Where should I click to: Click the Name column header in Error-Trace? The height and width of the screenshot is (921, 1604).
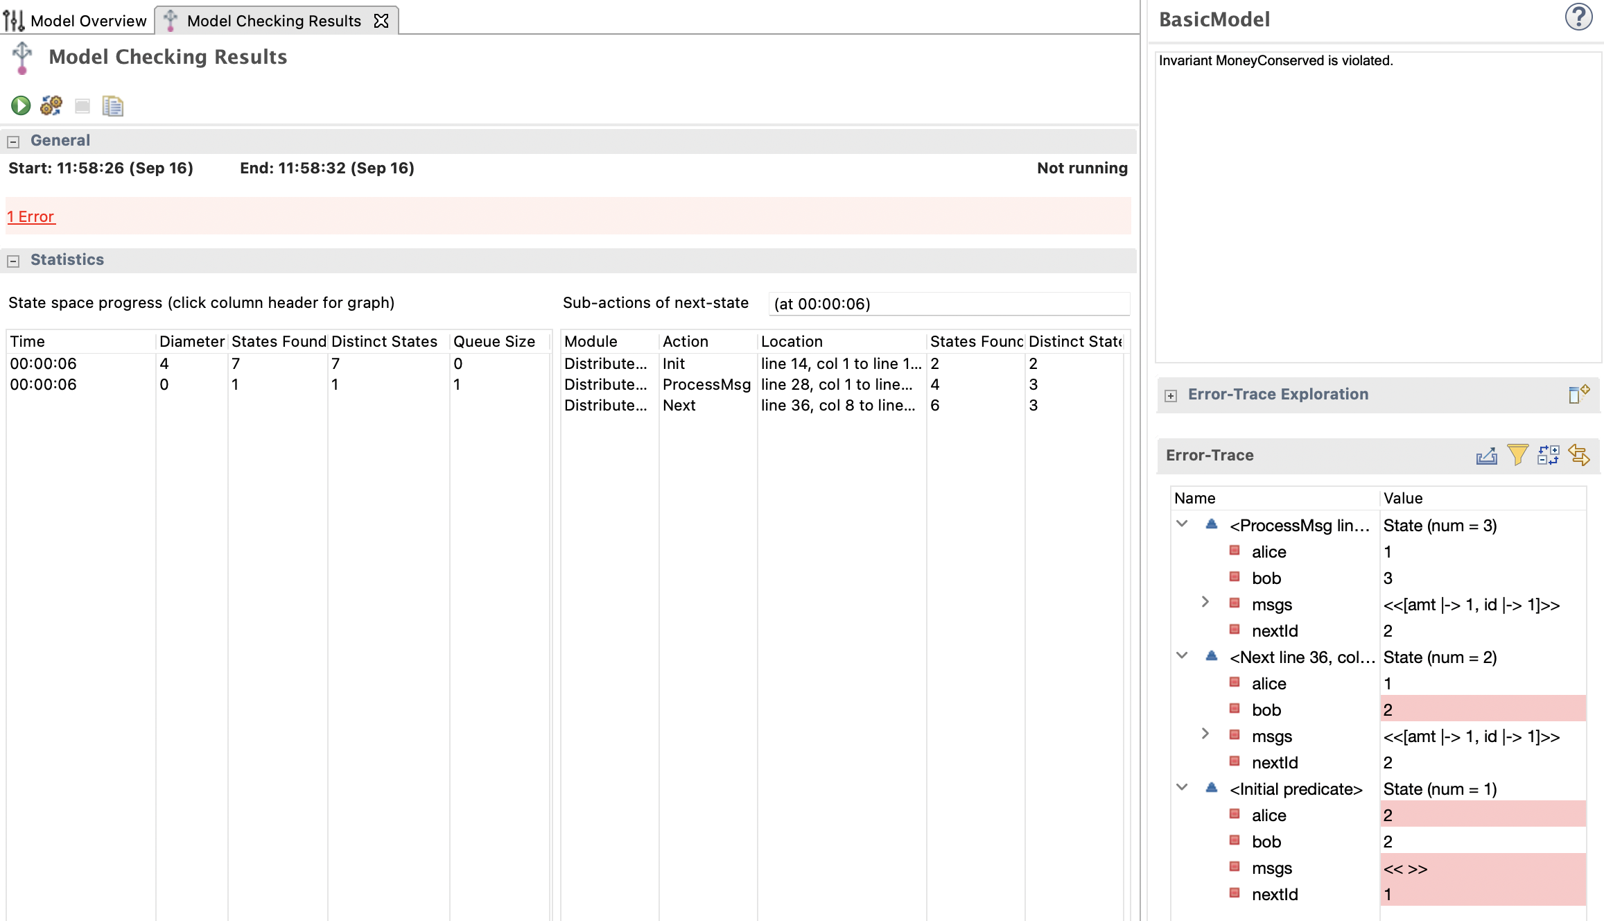point(1275,498)
